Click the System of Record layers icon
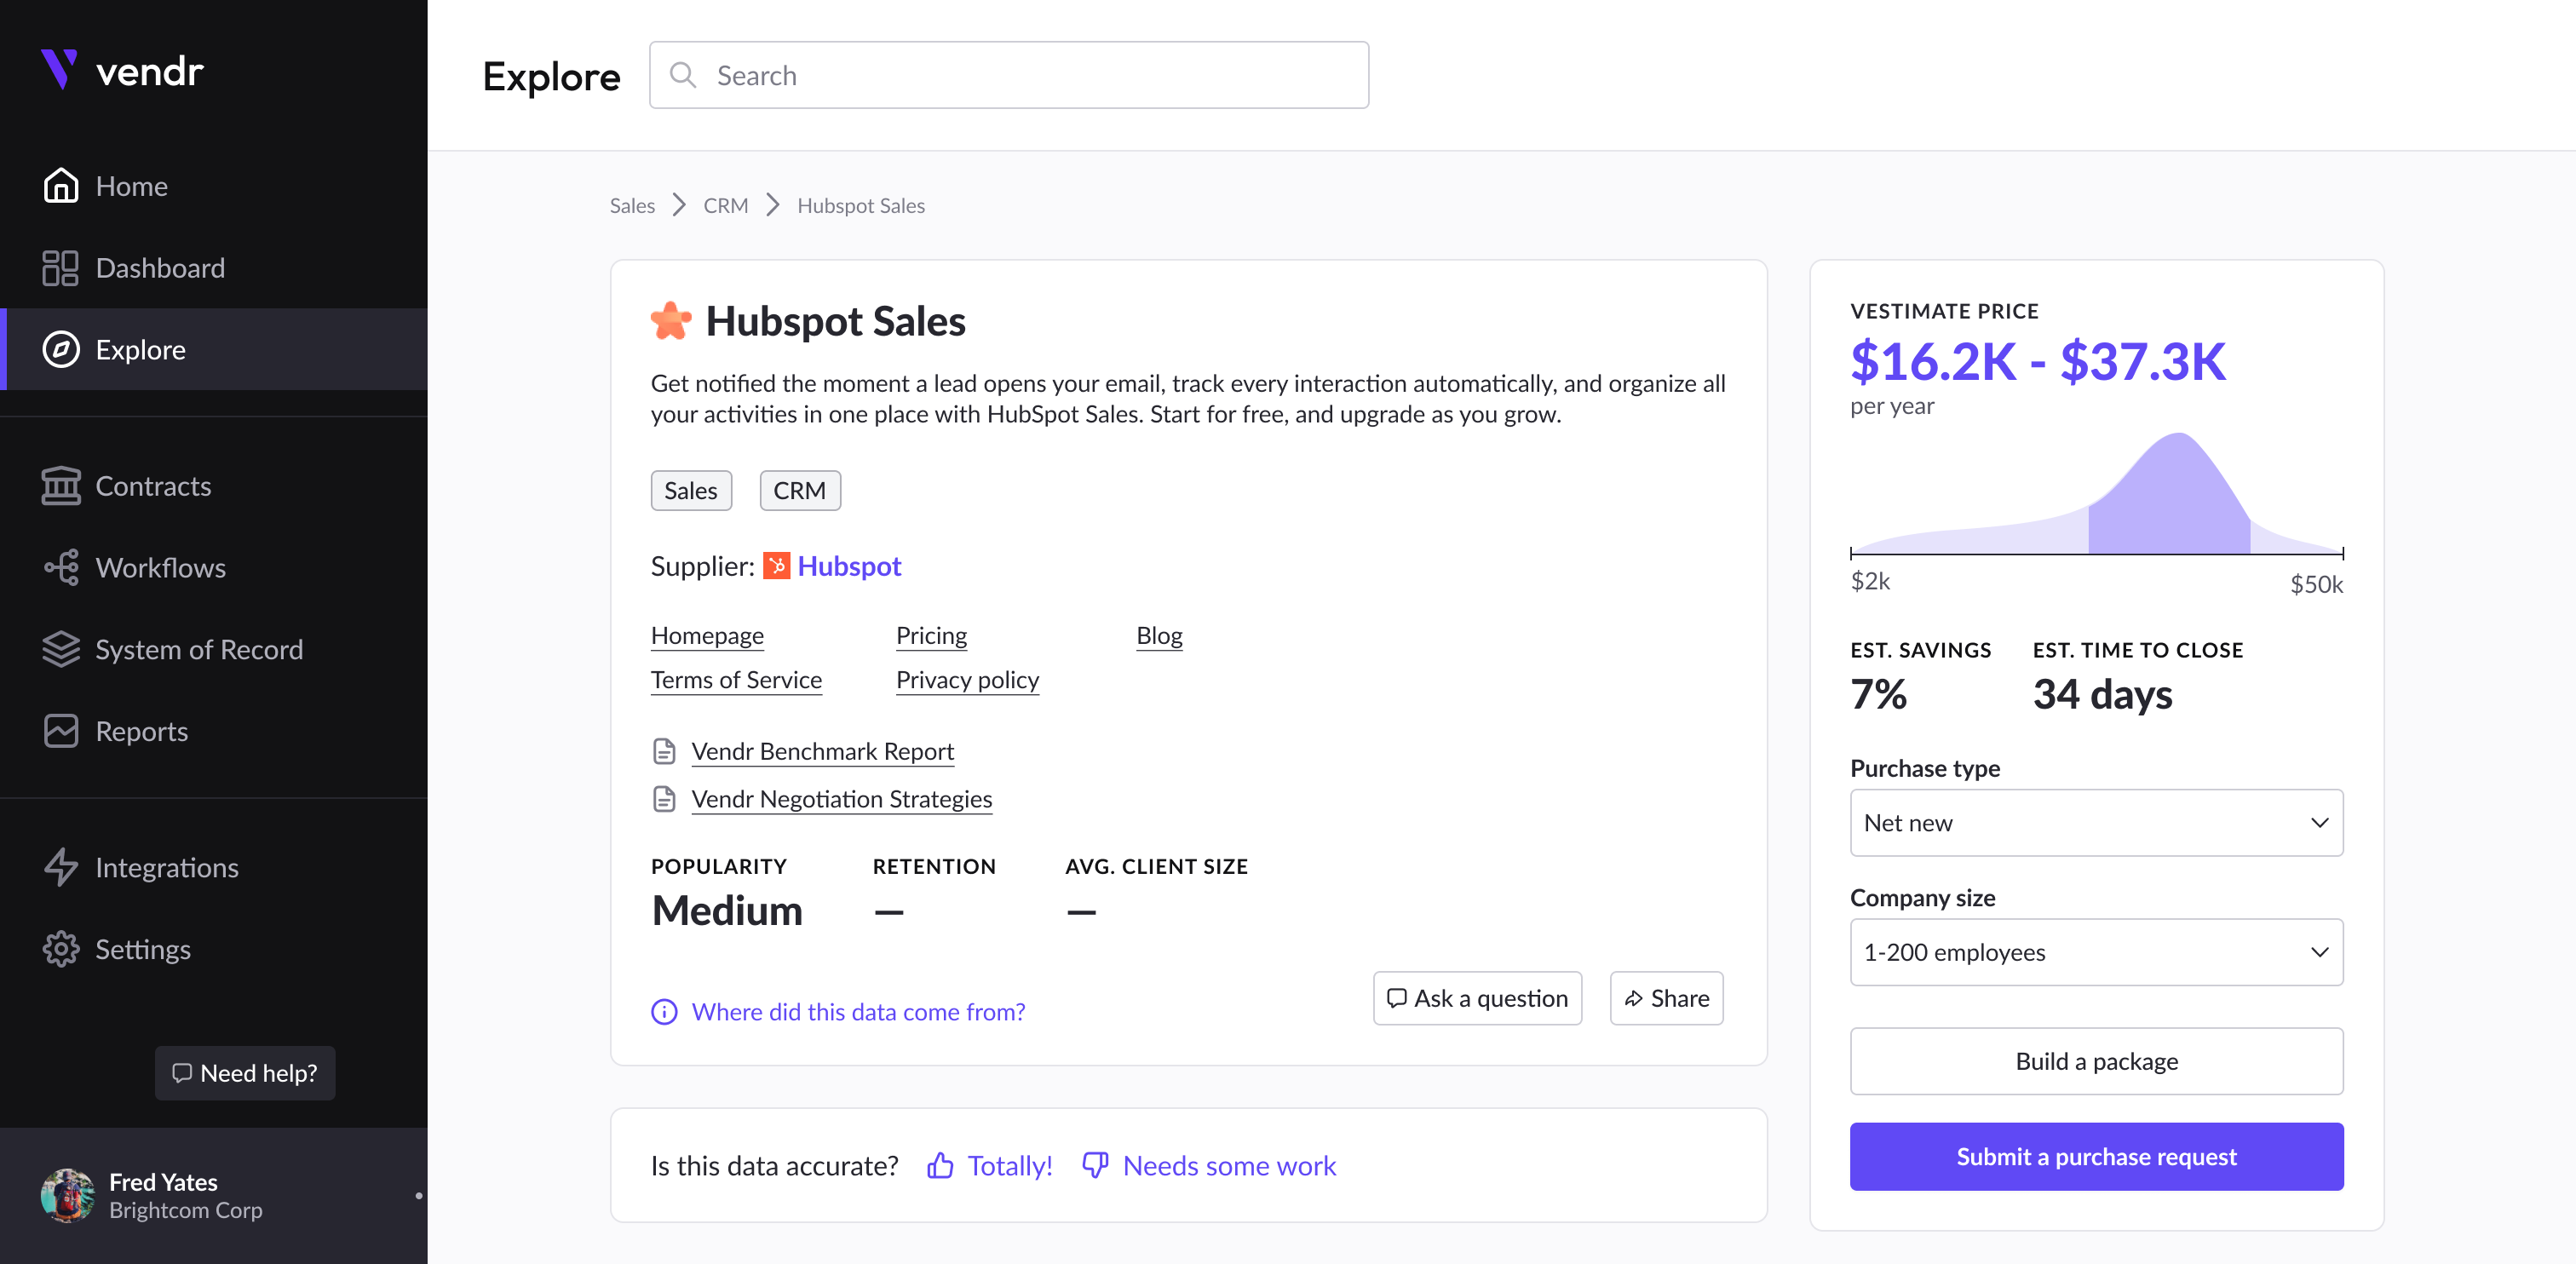 [61, 650]
